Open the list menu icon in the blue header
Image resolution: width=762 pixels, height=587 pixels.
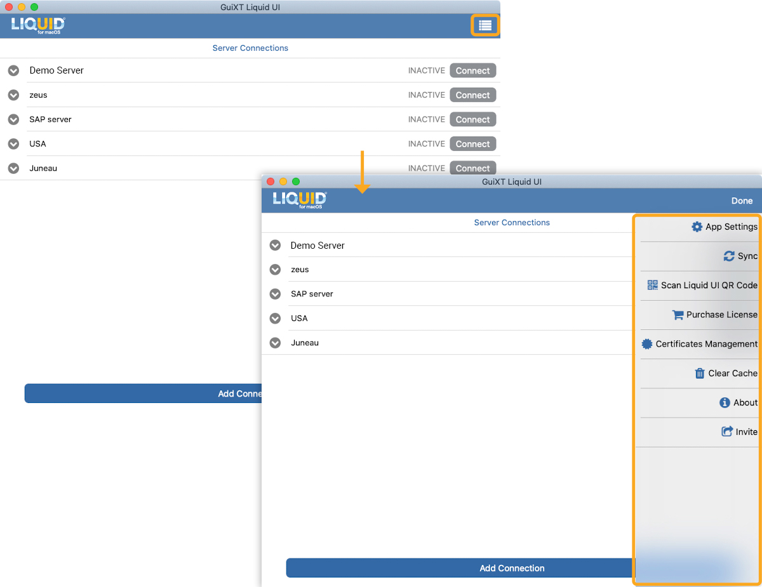coord(485,25)
